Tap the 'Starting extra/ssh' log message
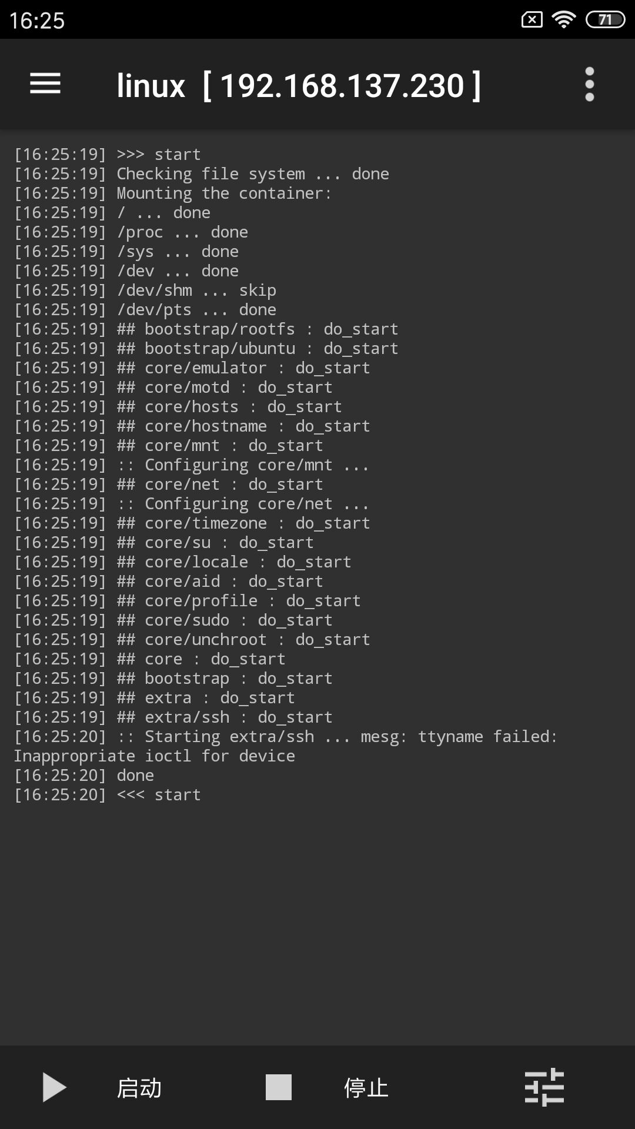 pos(229,737)
